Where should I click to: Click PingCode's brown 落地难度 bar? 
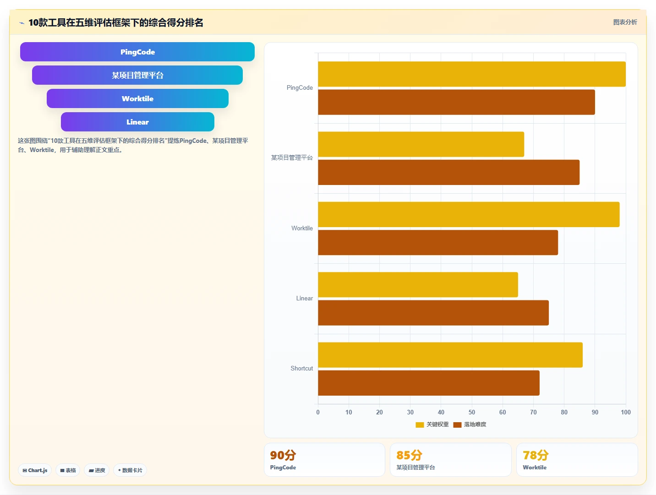coord(456,102)
